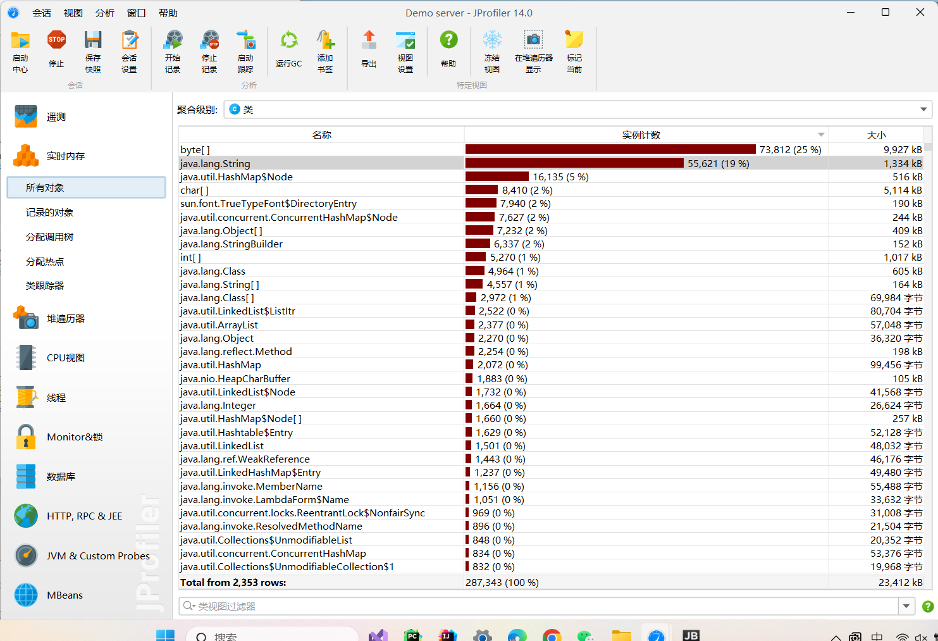Toggle sort arrow on Instance Count (实例计数) column
Viewport: 938px width, 641px height.
821,135
